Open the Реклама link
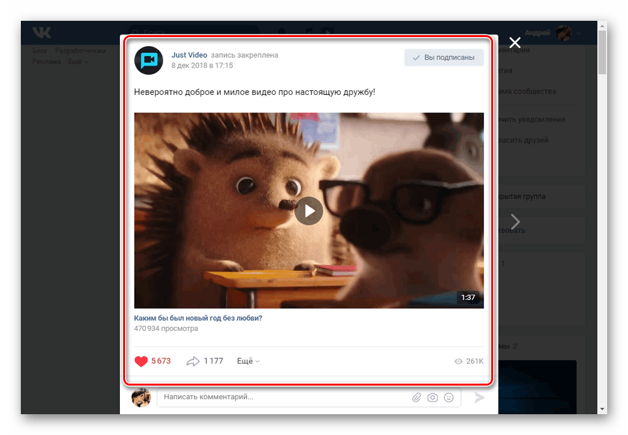 46,62
